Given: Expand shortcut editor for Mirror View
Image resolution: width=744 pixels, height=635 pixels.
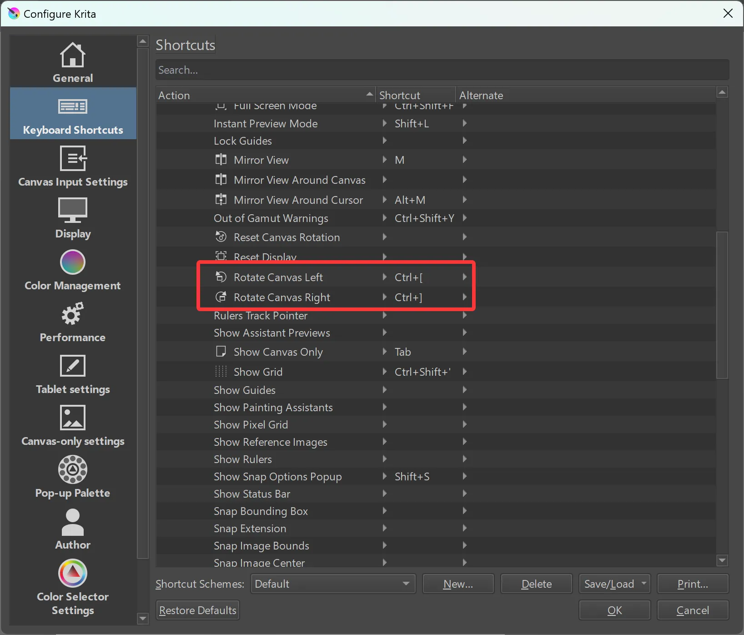Looking at the screenshot, I should [x=385, y=160].
